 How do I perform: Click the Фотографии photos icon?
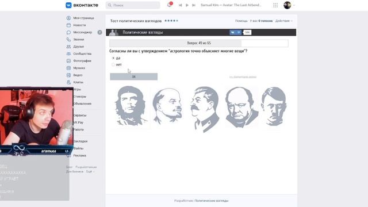[x=68, y=61]
